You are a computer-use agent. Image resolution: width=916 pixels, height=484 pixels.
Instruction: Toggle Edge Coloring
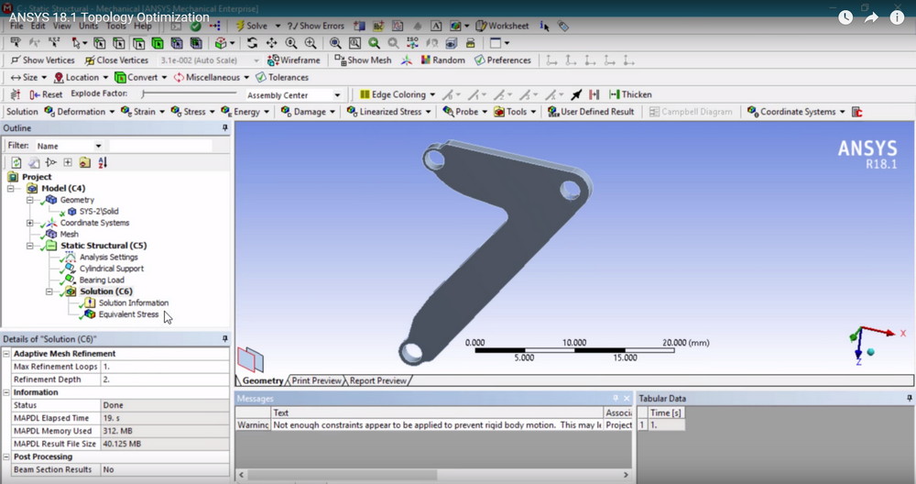pyautogui.click(x=393, y=94)
